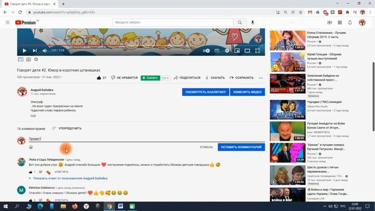
Task: Switch the РУС keyboard language indicator
Action: point(343,206)
